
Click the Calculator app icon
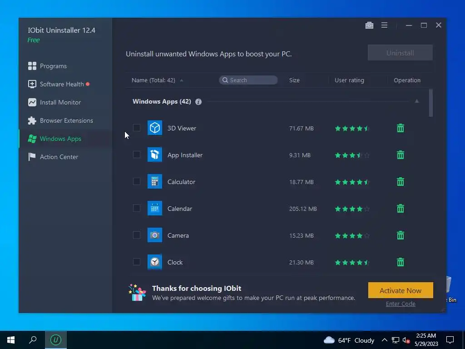click(155, 181)
